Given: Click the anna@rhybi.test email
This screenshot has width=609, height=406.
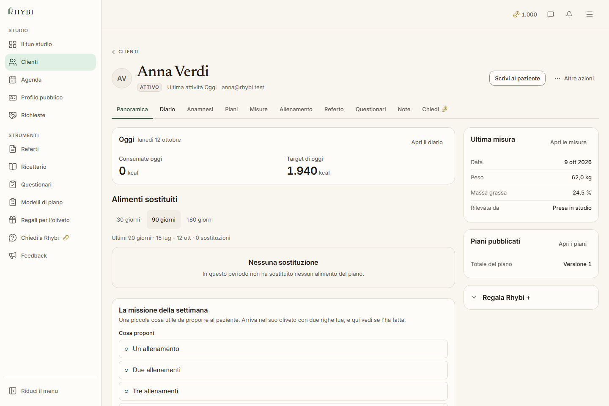Looking at the screenshot, I should [x=243, y=87].
